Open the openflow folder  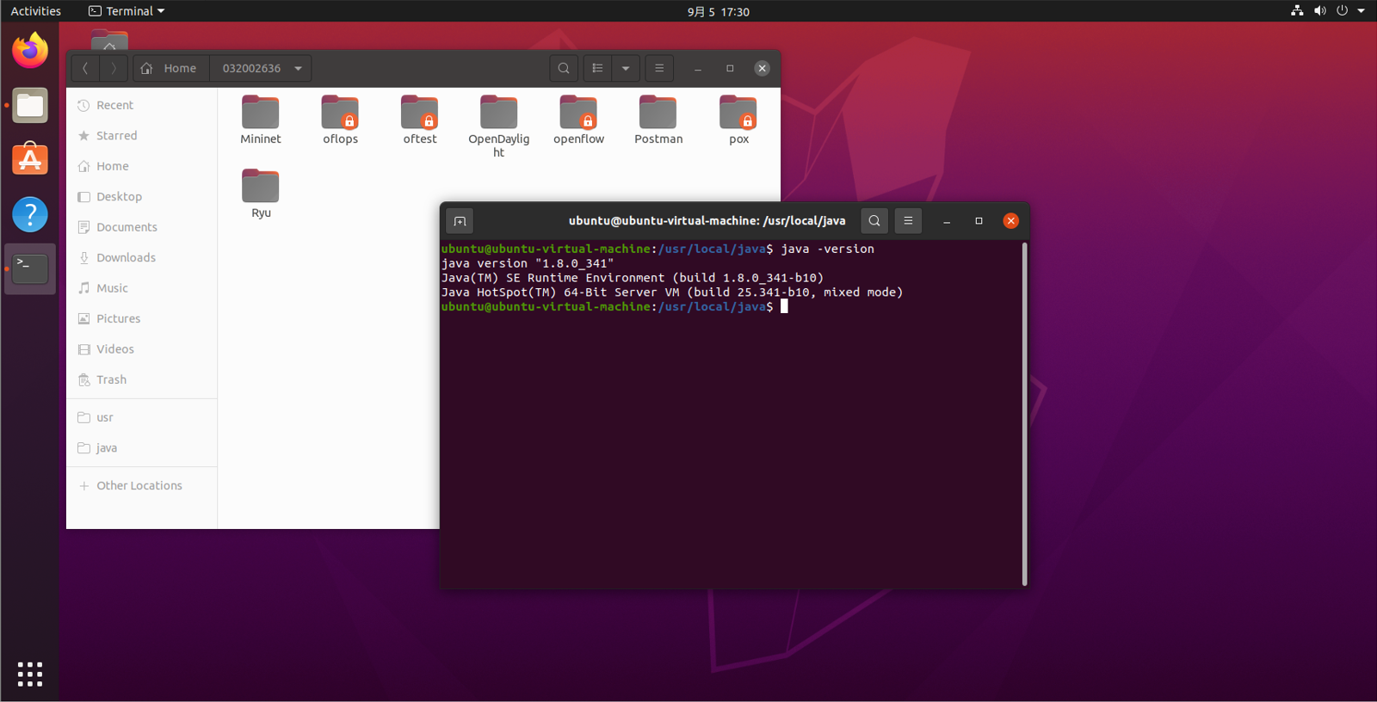(578, 120)
